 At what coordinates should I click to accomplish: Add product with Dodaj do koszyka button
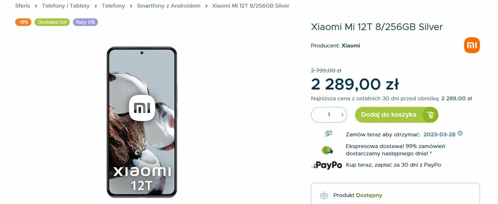(396, 115)
